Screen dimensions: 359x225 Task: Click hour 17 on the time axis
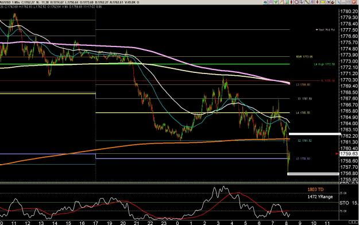point(96,223)
